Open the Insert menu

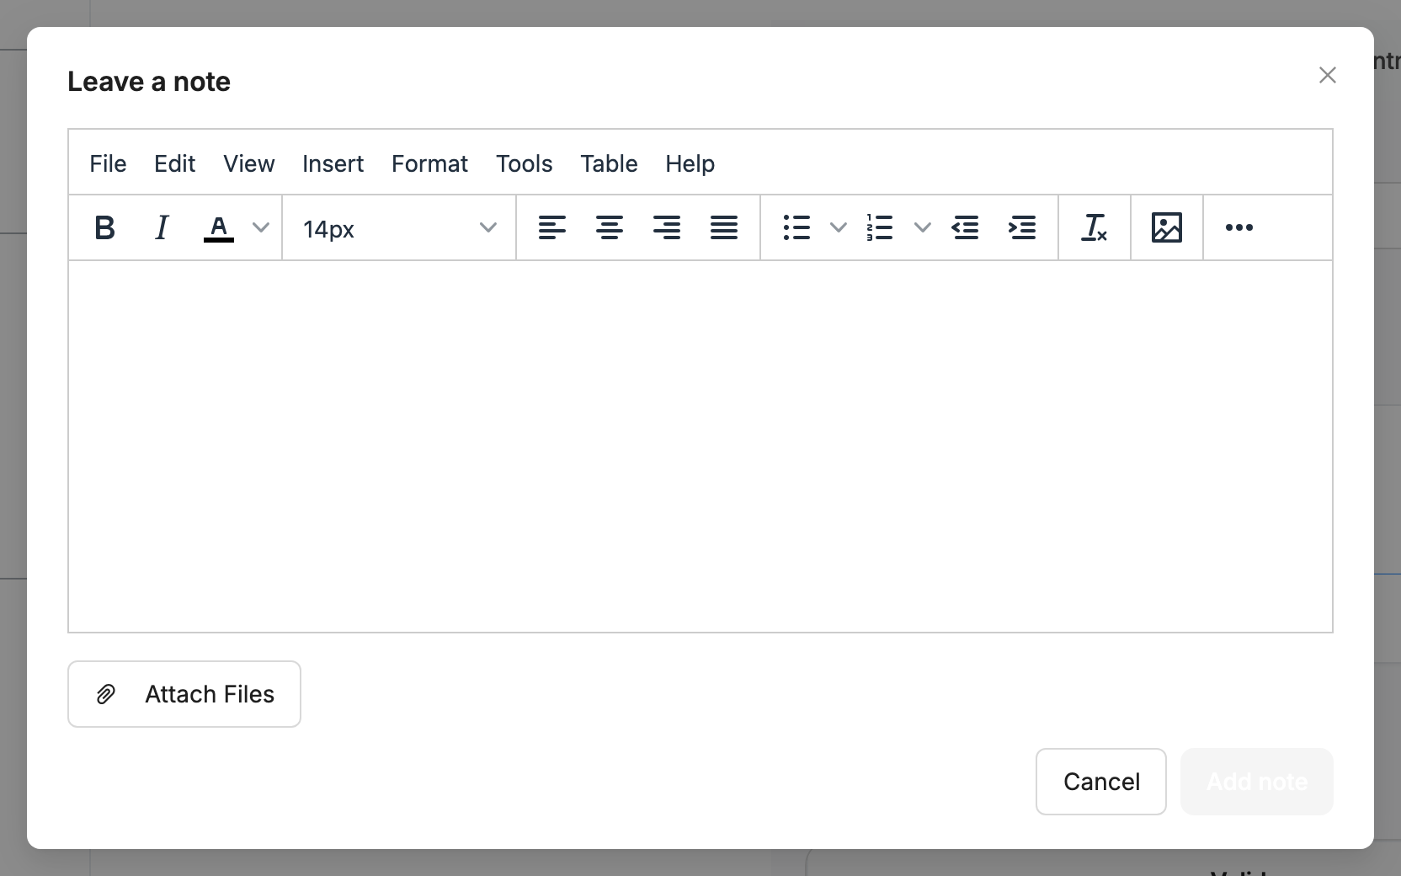pyautogui.click(x=333, y=163)
